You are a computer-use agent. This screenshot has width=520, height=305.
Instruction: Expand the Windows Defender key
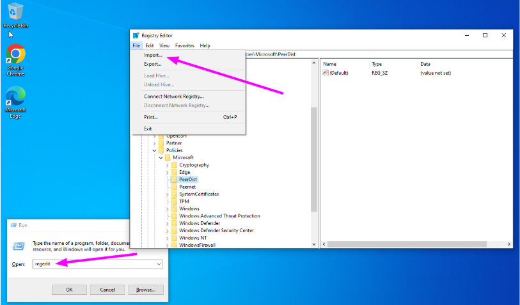[x=168, y=223]
